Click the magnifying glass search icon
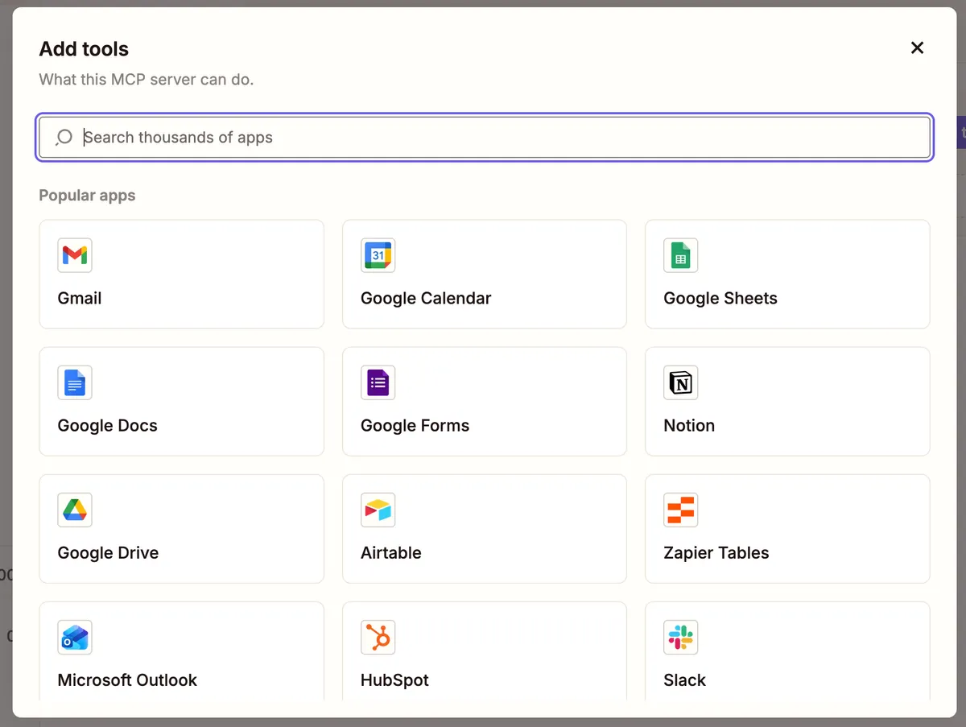Screen dimensions: 966x727 pos(64,138)
